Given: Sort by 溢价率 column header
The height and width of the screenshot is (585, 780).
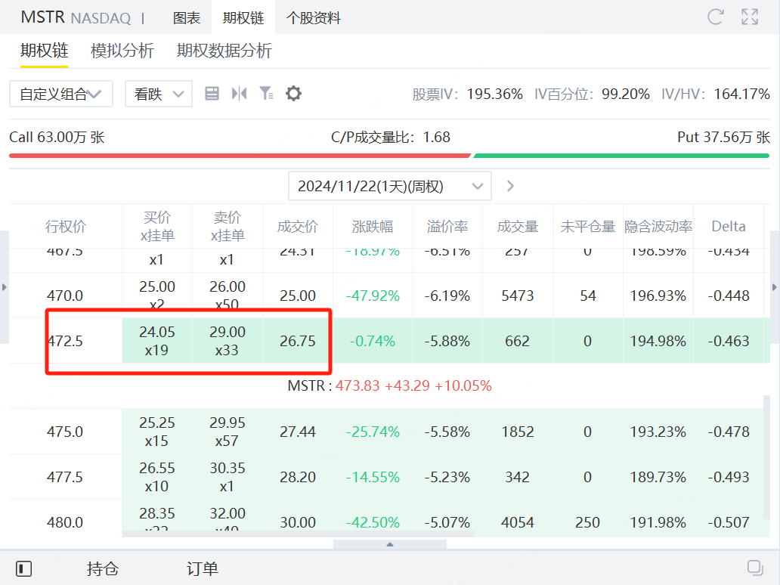Looking at the screenshot, I should click(x=447, y=226).
